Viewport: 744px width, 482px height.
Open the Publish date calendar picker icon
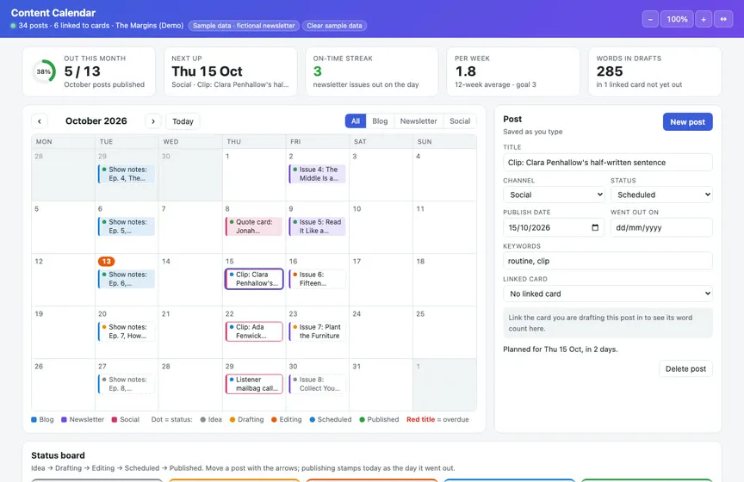click(595, 227)
